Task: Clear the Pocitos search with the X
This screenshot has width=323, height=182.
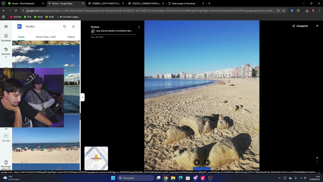Action: [73, 27]
